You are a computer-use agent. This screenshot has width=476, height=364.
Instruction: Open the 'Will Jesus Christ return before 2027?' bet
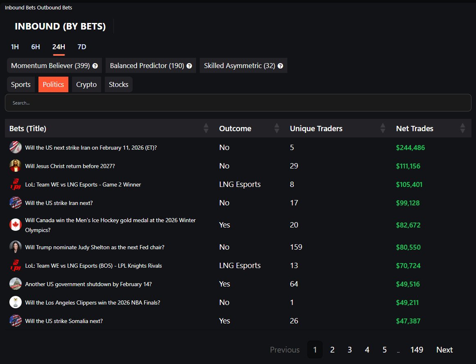70,166
